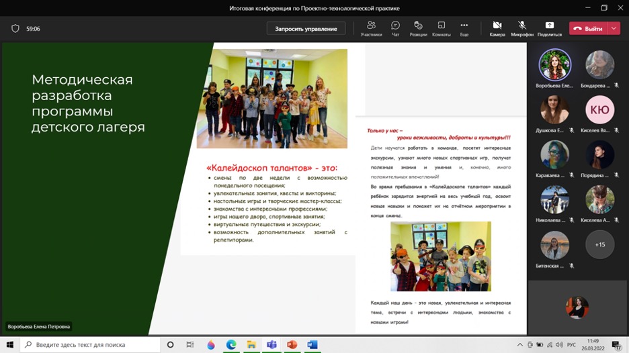Show the +15 additional participants
Viewport: 629px width, 353px height.
coord(599,245)
